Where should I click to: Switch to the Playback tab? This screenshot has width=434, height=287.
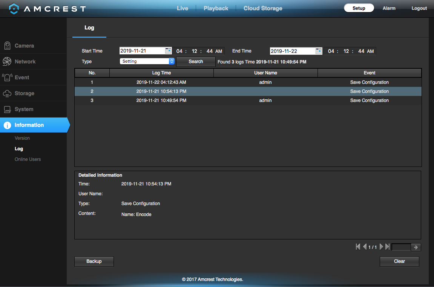(216, 8)
